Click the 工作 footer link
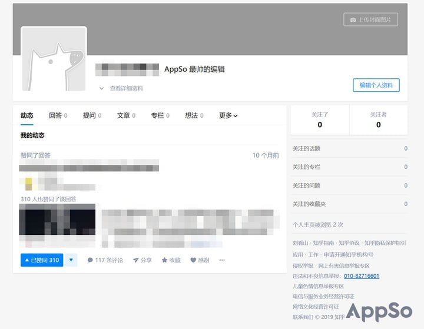The image size is (424, 329). pyautogui.click(x=313, y=255)
